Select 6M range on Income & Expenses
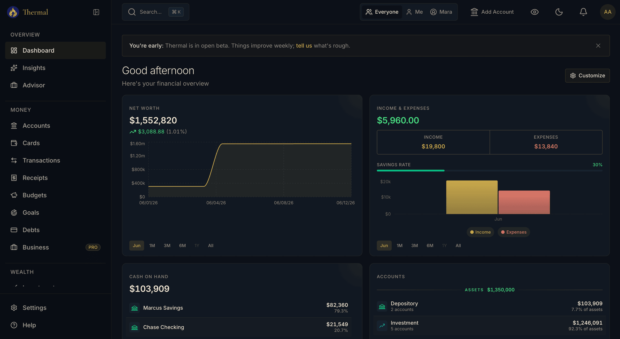 430,245
